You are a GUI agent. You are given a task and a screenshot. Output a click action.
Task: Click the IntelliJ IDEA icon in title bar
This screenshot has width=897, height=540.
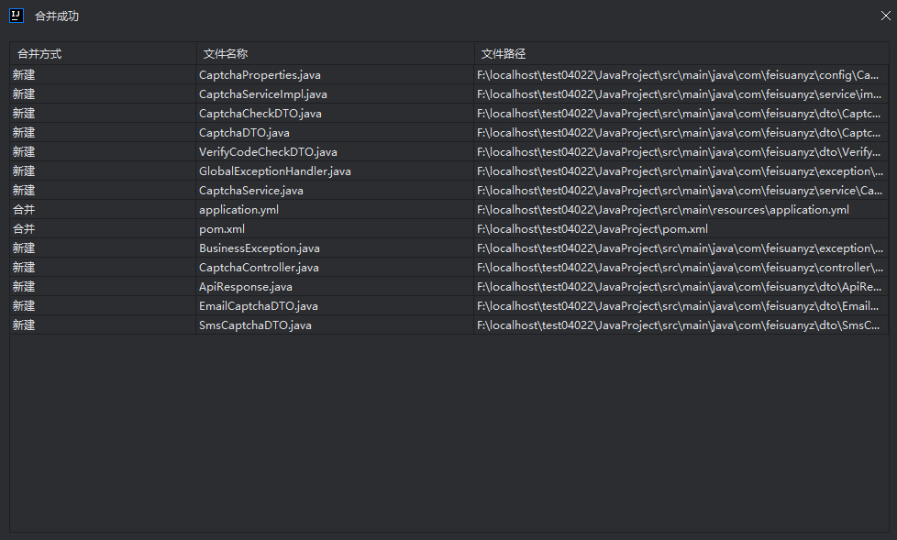click(x=16, y=16)
